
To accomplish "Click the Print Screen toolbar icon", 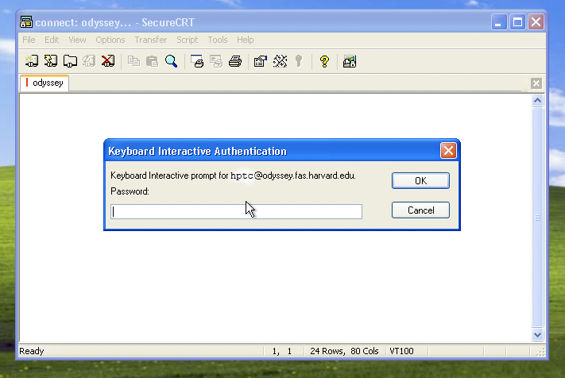I will click(x=197, y=61).
